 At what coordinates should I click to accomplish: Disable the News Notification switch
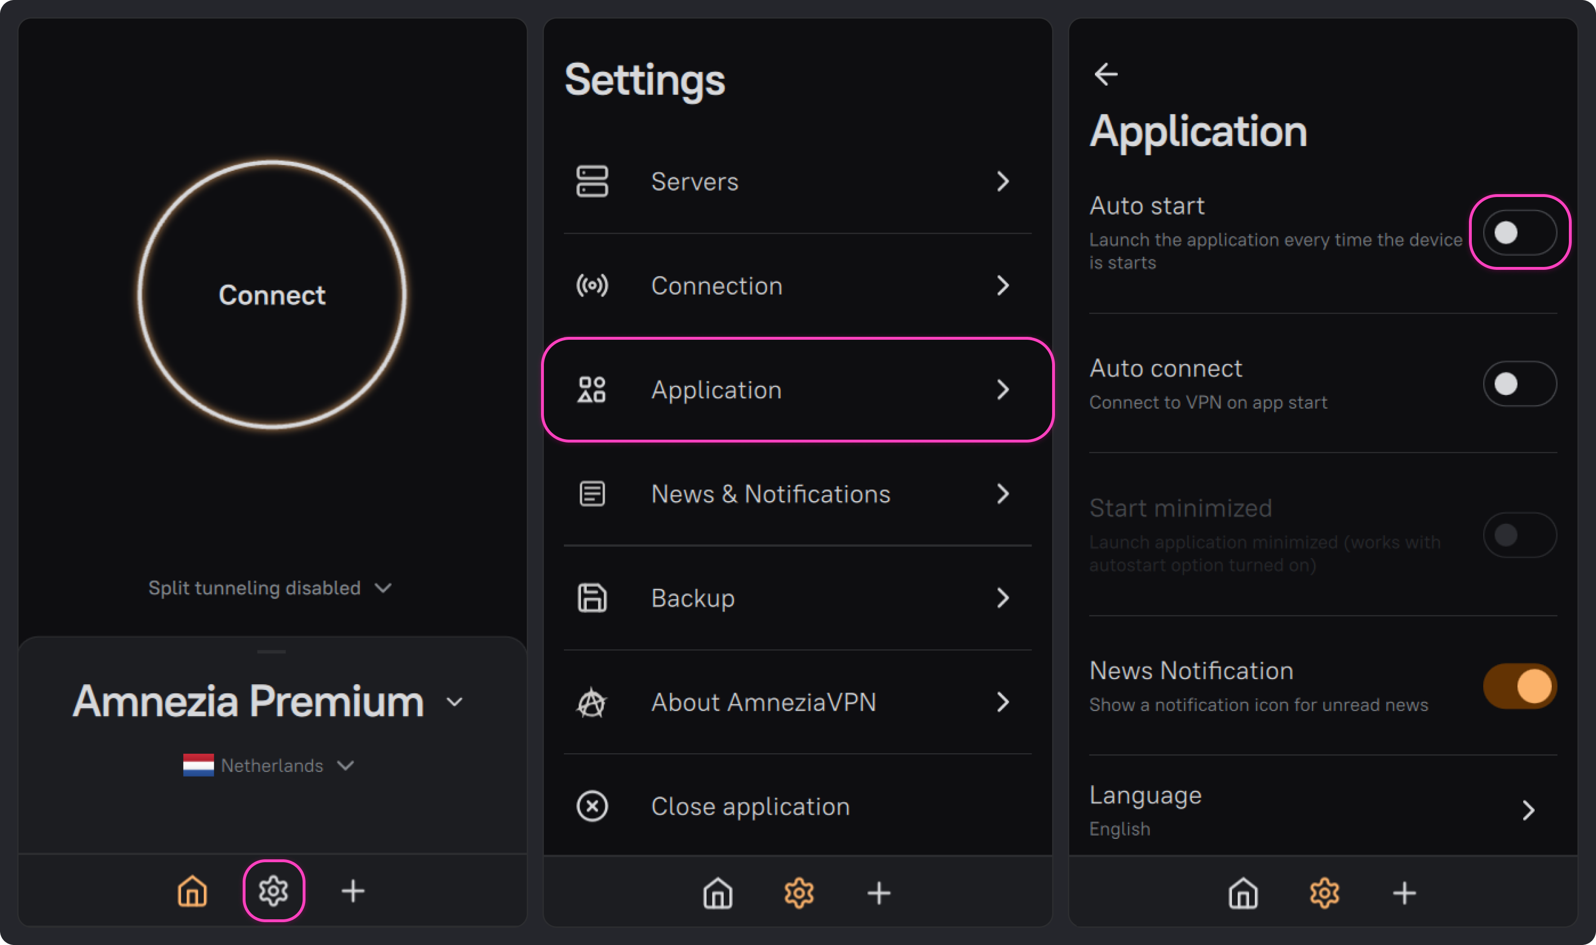pyautogui.click(x=1519, y=686)
